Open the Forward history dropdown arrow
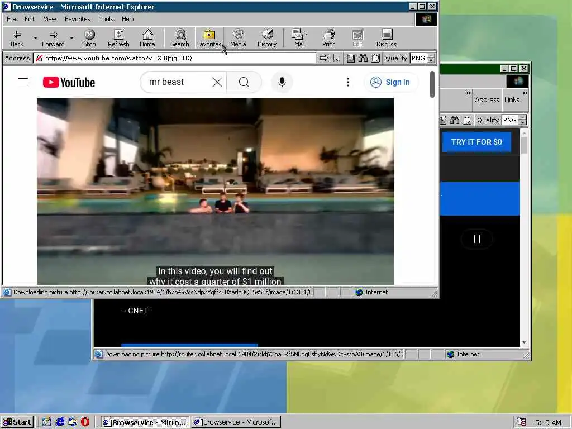Viewport: 572px width, 429px height. (x=71, y=39)
